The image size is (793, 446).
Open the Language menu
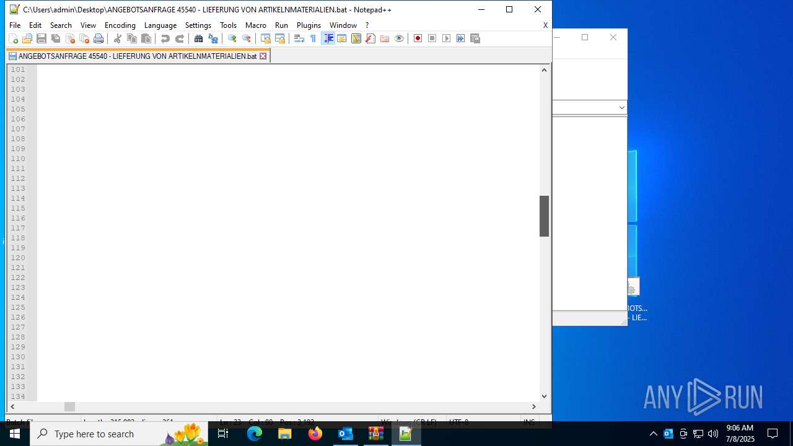coord(160,25)
